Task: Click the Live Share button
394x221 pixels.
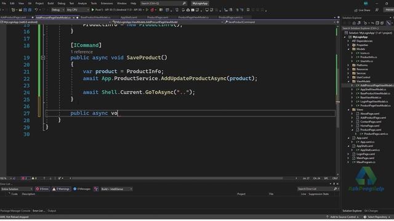Action: point(363,10)
